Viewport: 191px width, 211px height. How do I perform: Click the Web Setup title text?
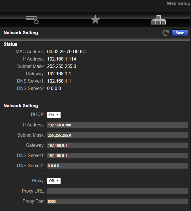(x=179, y=3)
